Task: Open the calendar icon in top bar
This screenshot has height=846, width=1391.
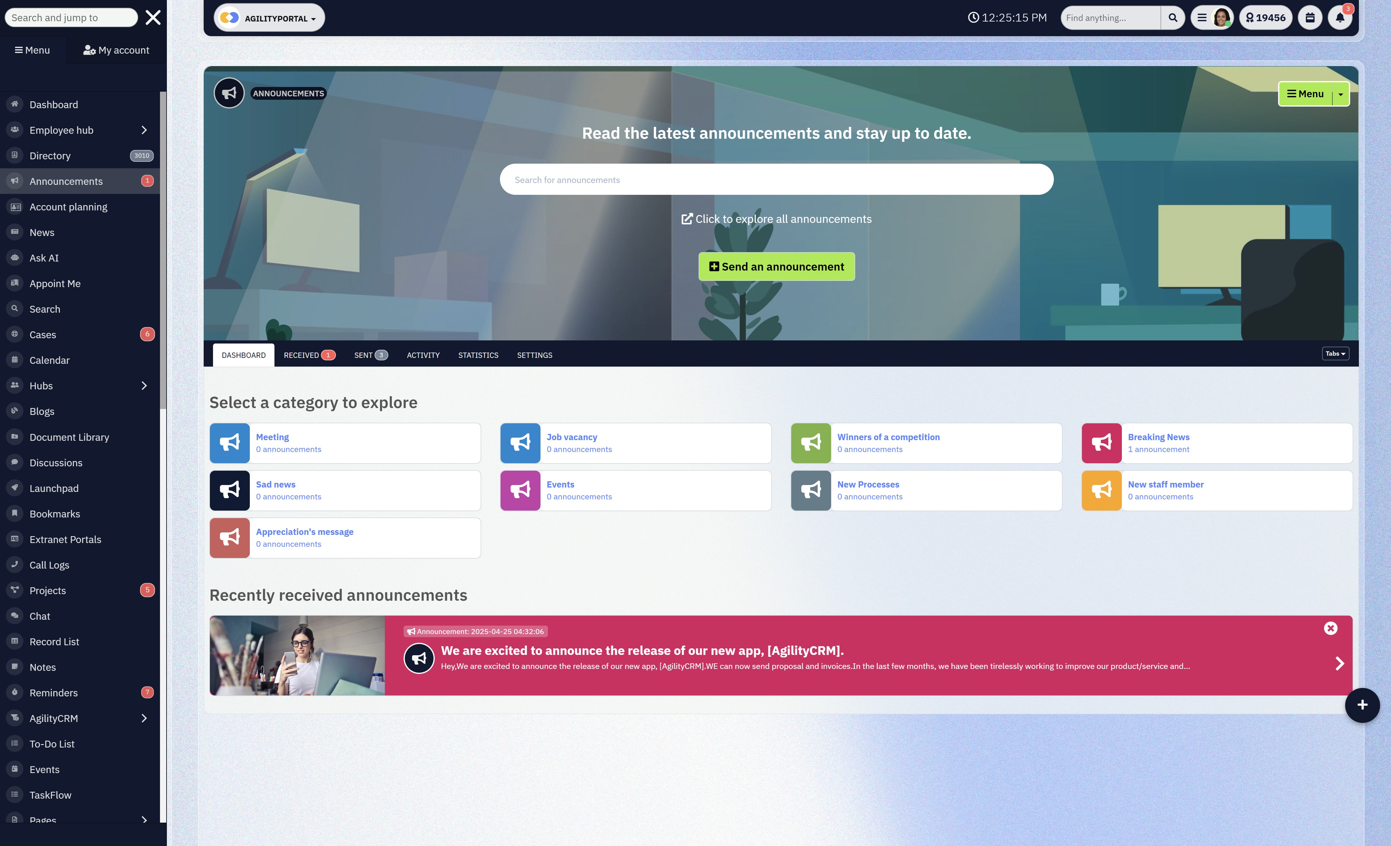Action: pyautogui.click(x=1310, y=17)
